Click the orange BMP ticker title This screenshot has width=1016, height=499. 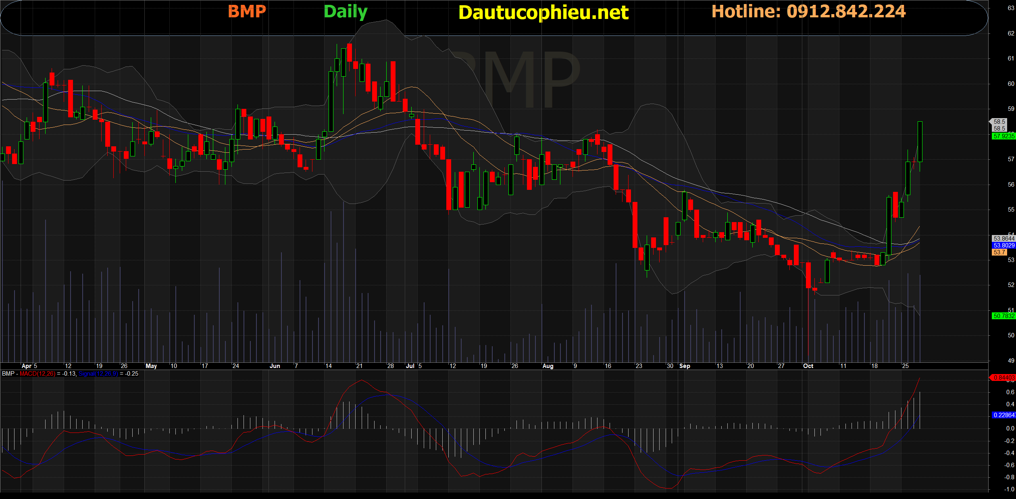pos(247,12)
